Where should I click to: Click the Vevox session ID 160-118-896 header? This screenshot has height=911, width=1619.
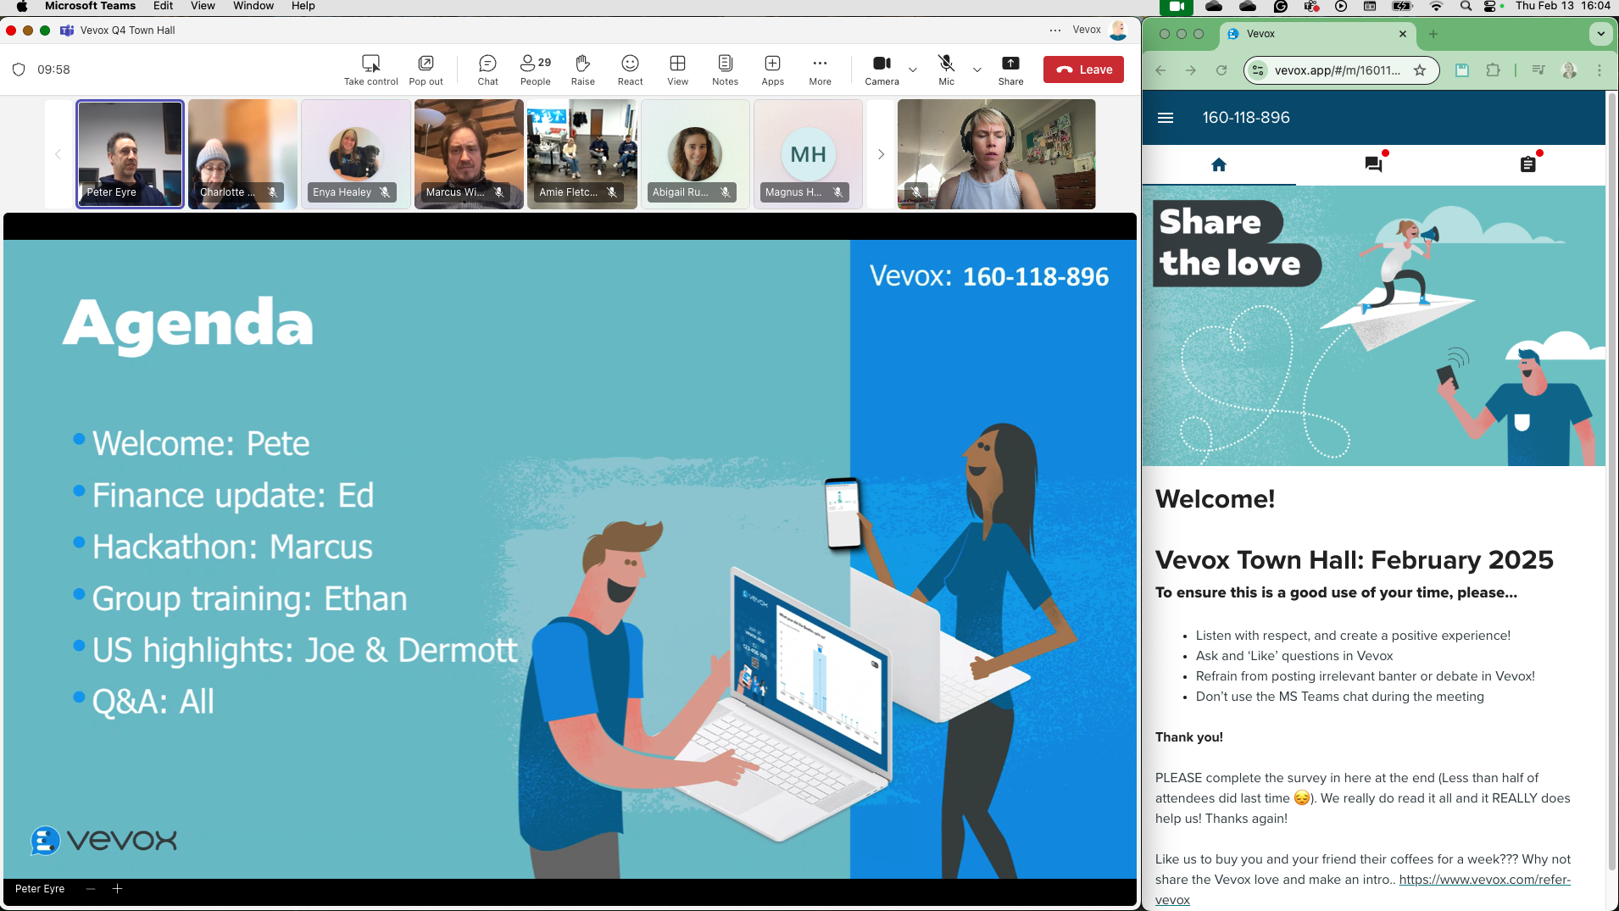(1246, 118)
